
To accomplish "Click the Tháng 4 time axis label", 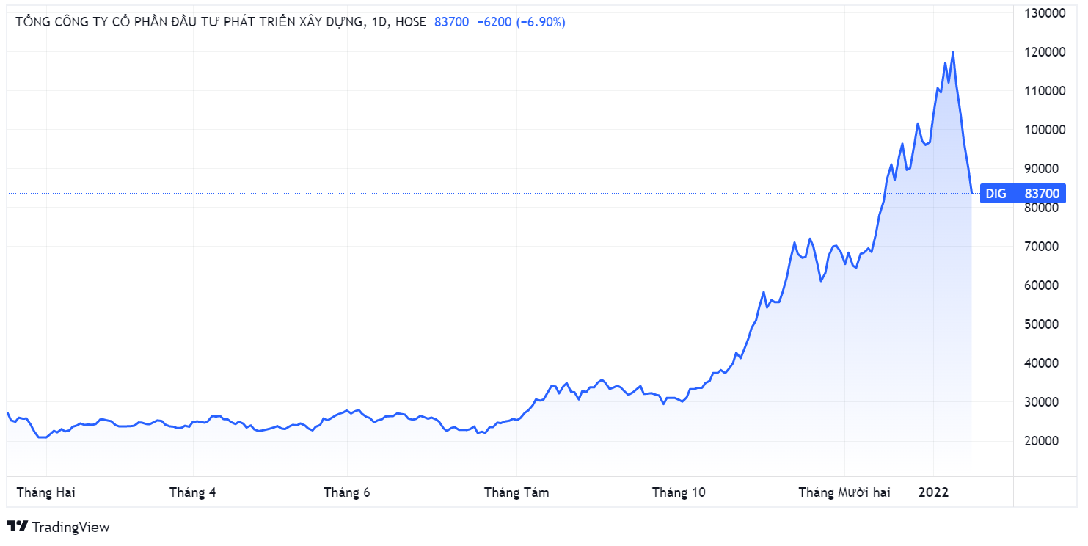I will pos(193,492).
